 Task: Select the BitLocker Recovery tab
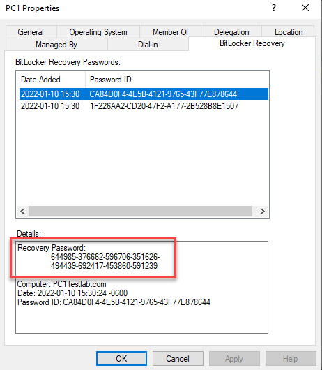[252, 43]
